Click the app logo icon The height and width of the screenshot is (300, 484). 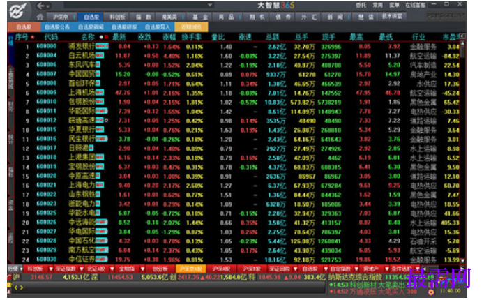click(x=18, y=11)
